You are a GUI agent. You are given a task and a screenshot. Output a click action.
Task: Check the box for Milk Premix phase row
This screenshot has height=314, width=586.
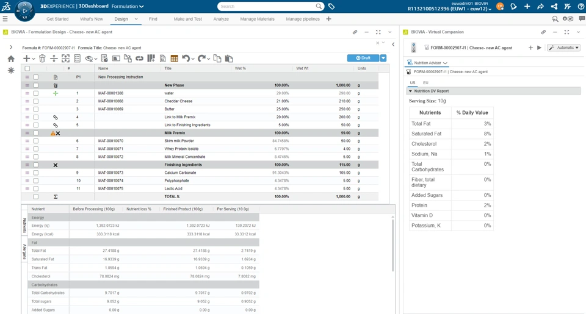tap(36, 133)
